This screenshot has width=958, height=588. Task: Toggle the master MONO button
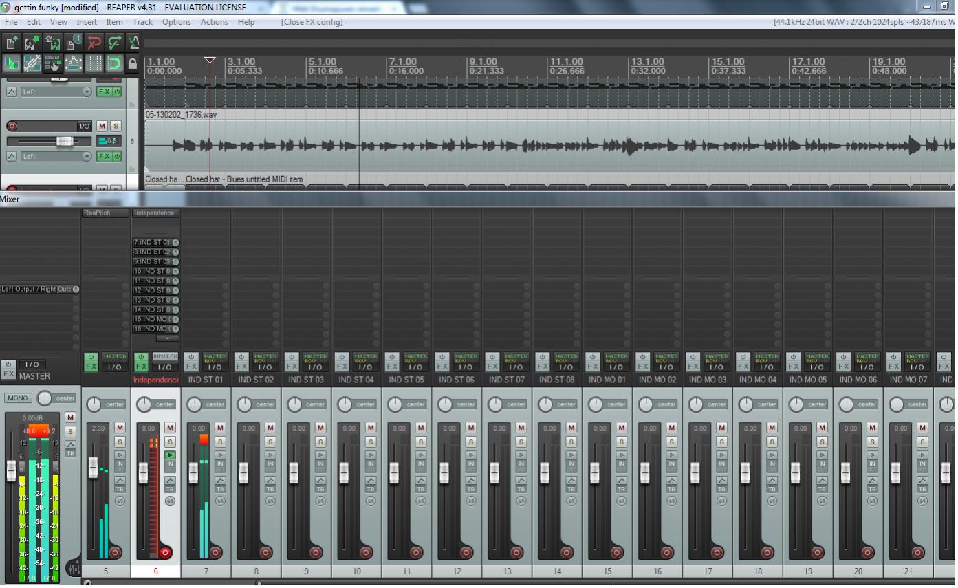click(18, 398)
